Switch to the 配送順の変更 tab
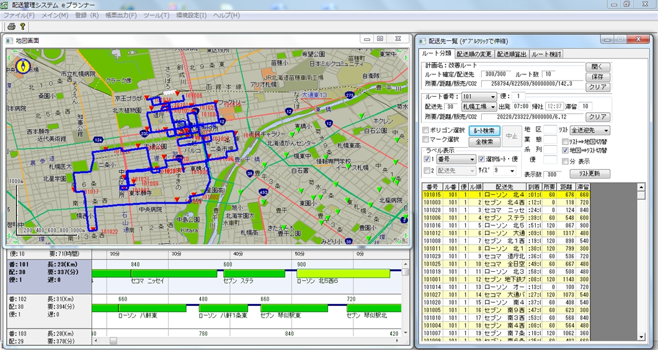Image resolution: width=658 pixels, height=350 pixels. pyautogui.click(x=474, y=54)
